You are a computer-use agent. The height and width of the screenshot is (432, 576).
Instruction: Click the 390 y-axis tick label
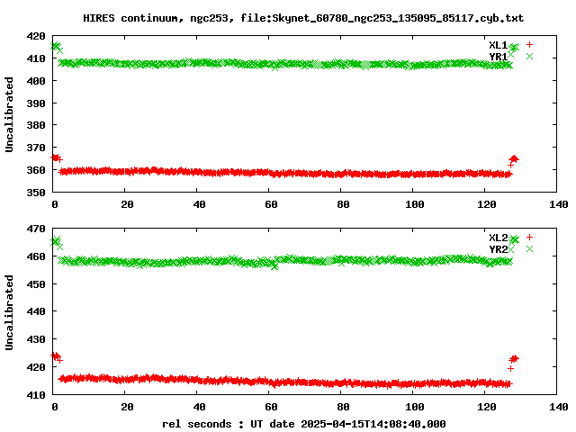pyautogui.click(x=36, y=103)
